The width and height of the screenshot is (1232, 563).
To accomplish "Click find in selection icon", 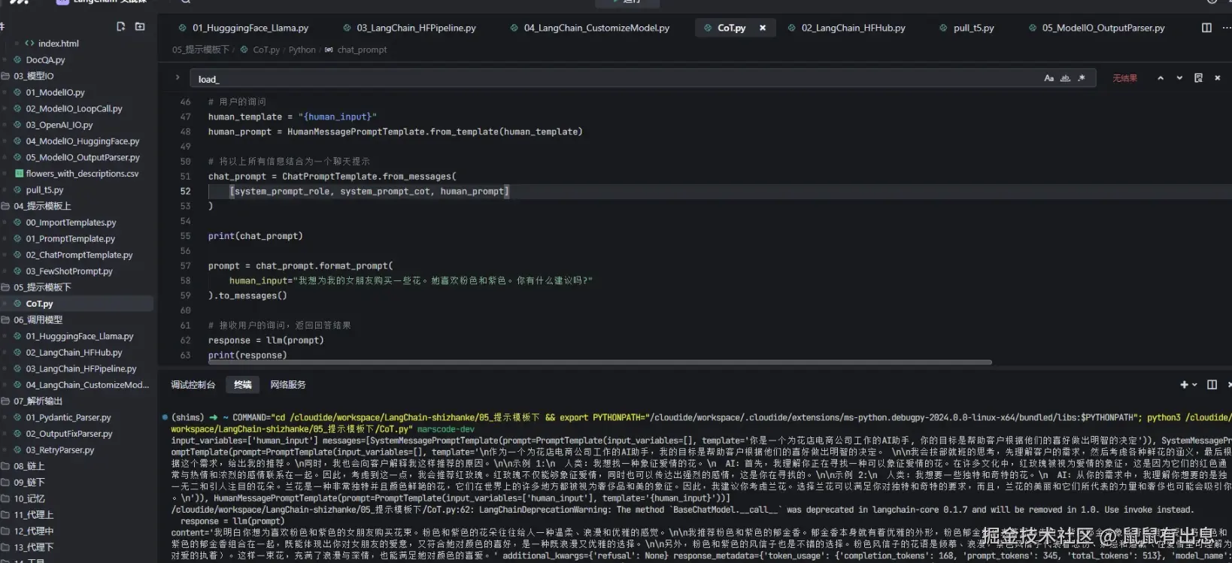I will (1198, 78).
